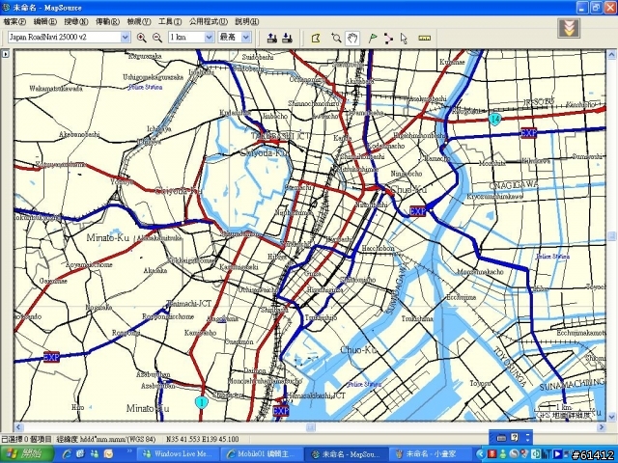The image size is (618, 463).
Task: Click the horizontal scrollbar thumb
Action: [311, 427]
